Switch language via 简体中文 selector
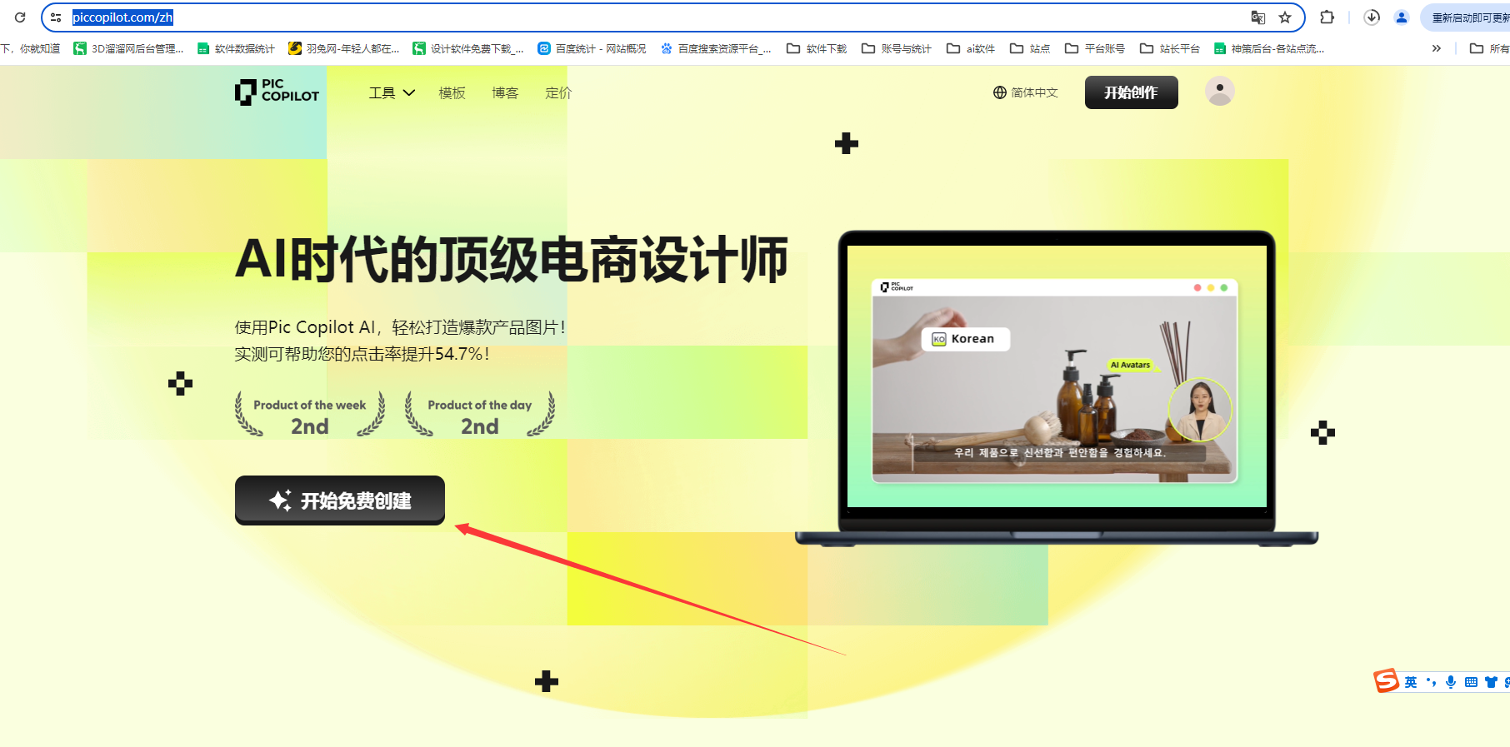This screenshot has height=747, width=1510. pyautogui.click(x=1025, y=92)
